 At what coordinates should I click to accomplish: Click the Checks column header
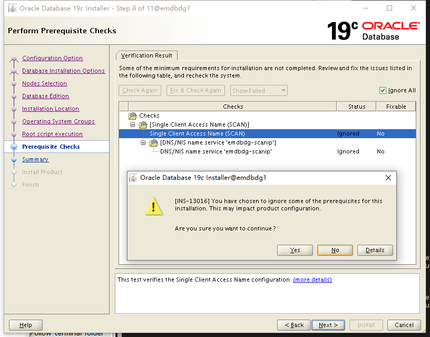click(x=232, y=107)
